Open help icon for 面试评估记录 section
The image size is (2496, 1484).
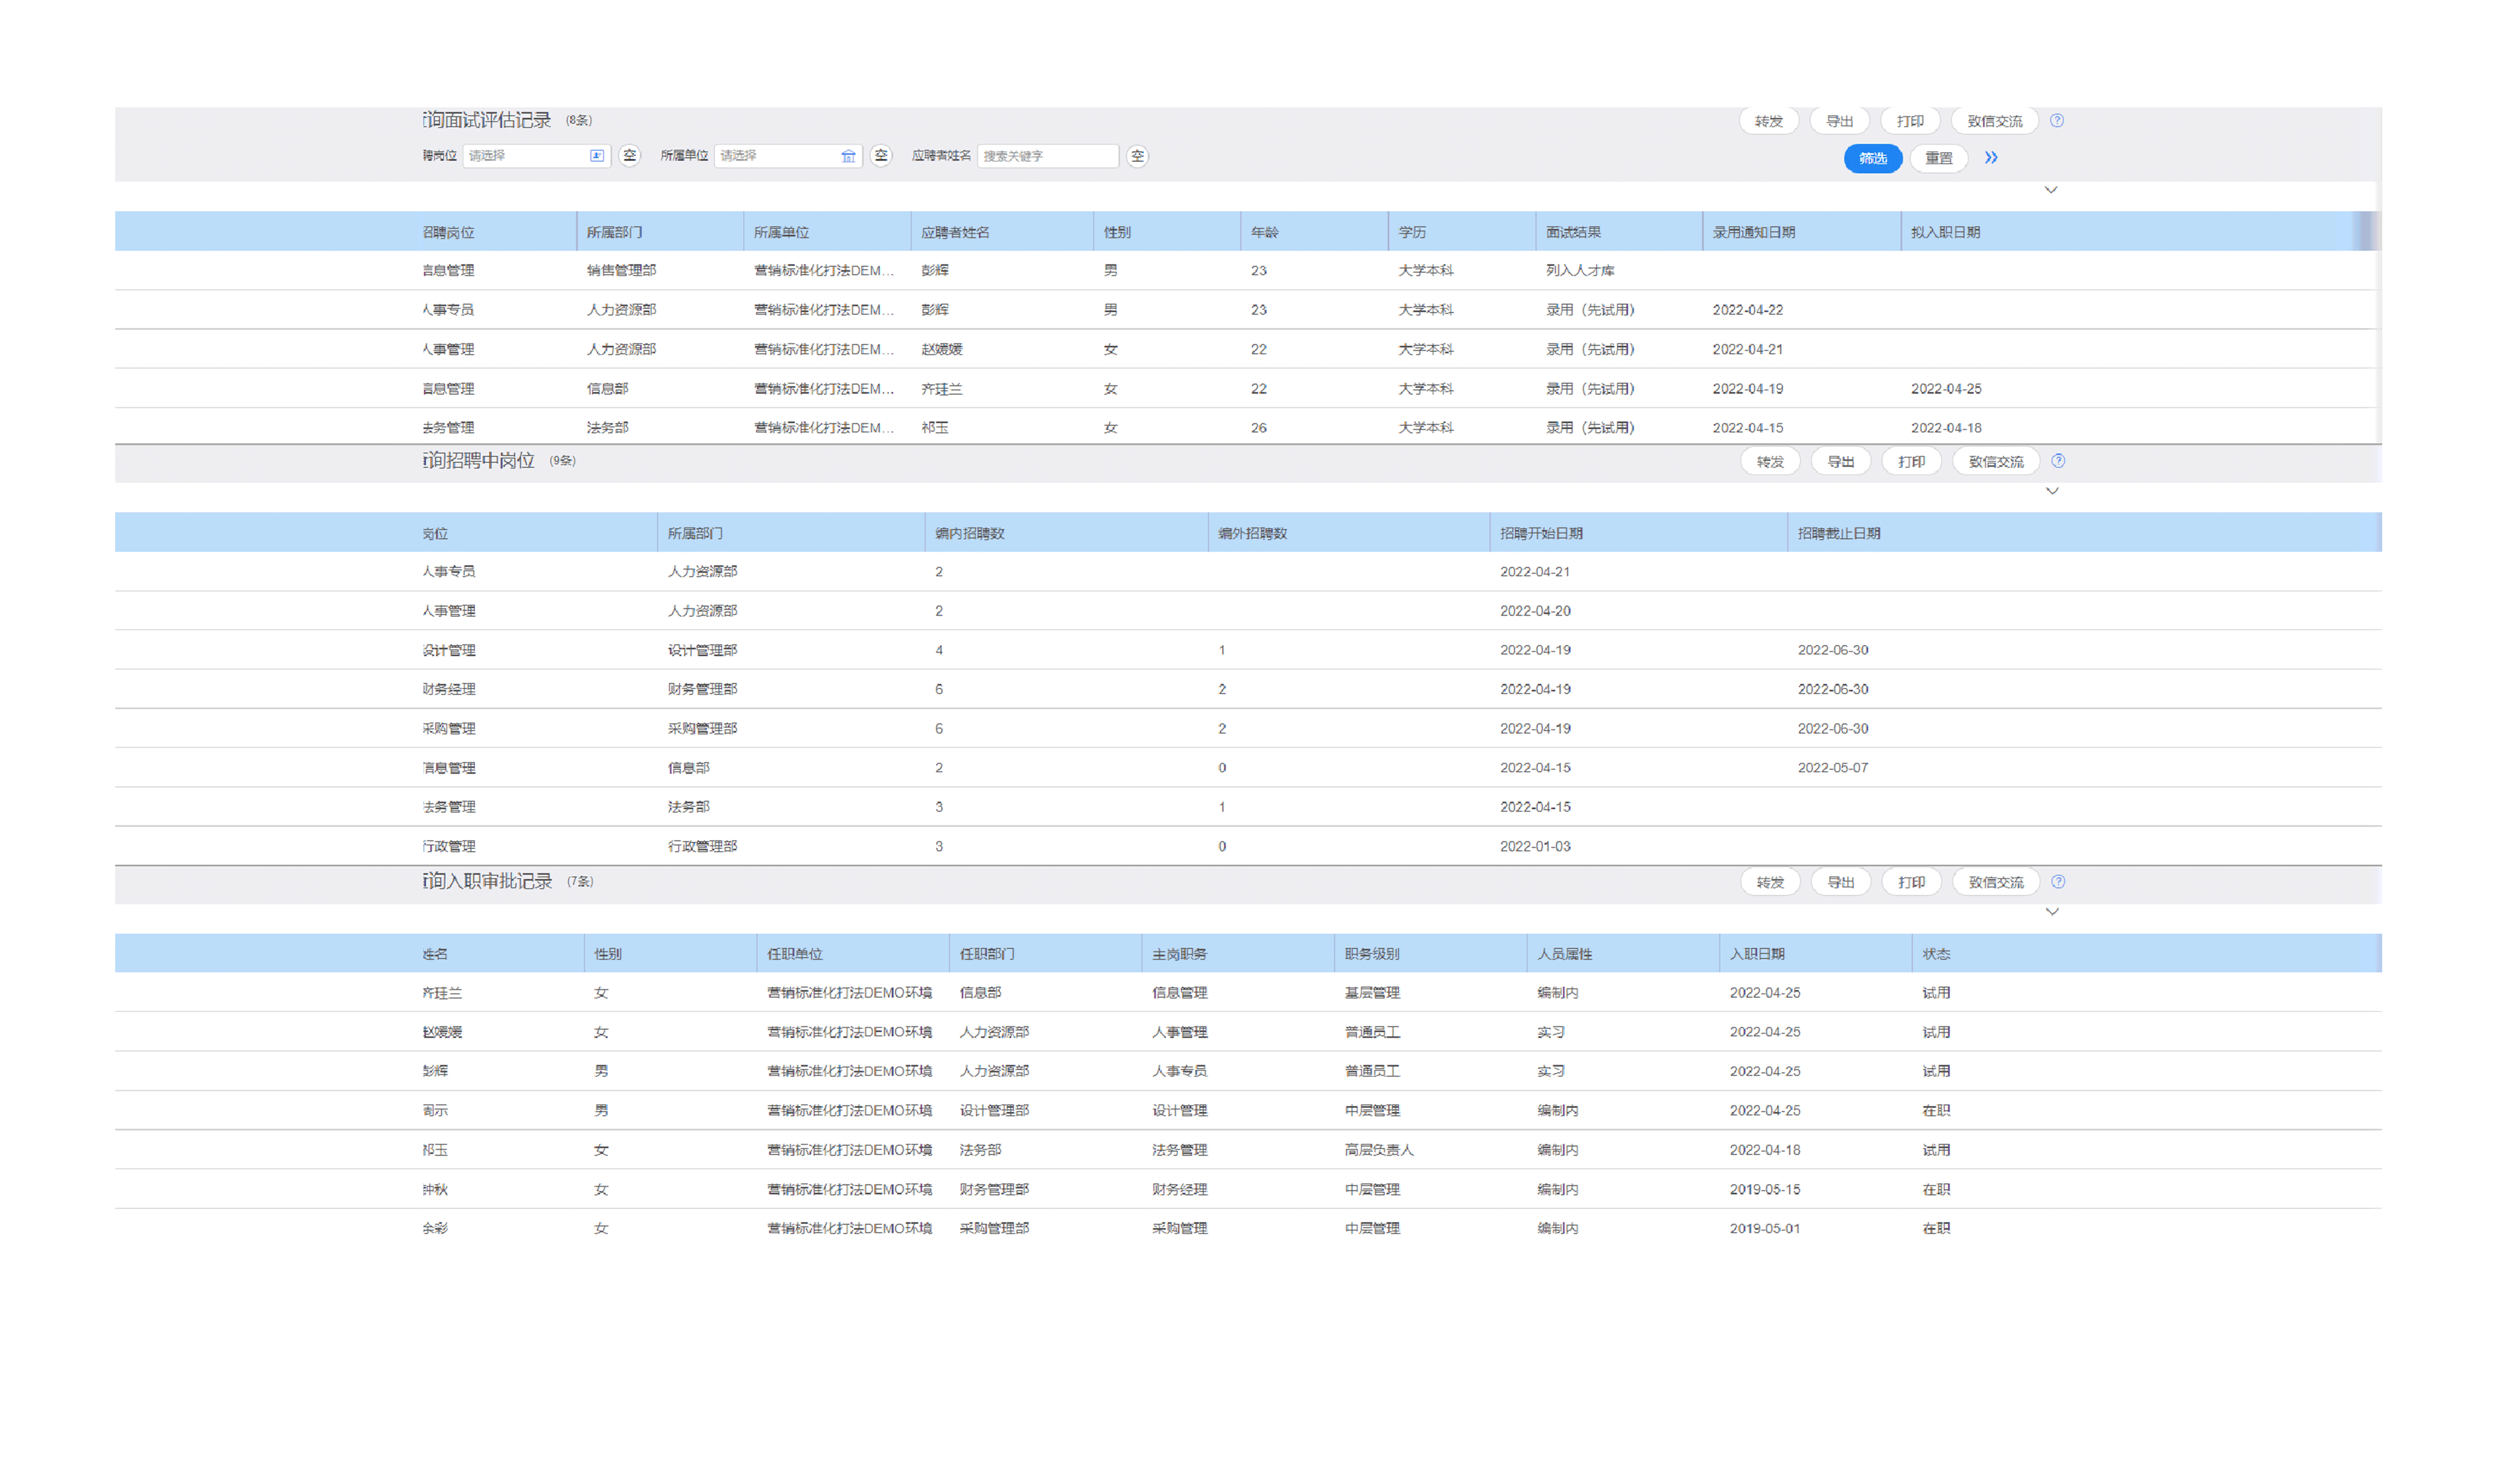(2056, 121)
